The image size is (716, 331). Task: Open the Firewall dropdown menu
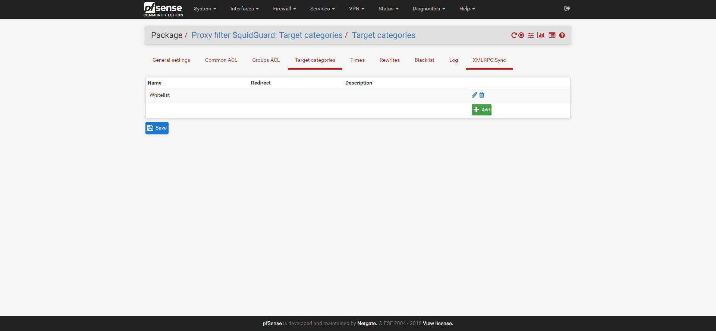(x=284, y=9)
